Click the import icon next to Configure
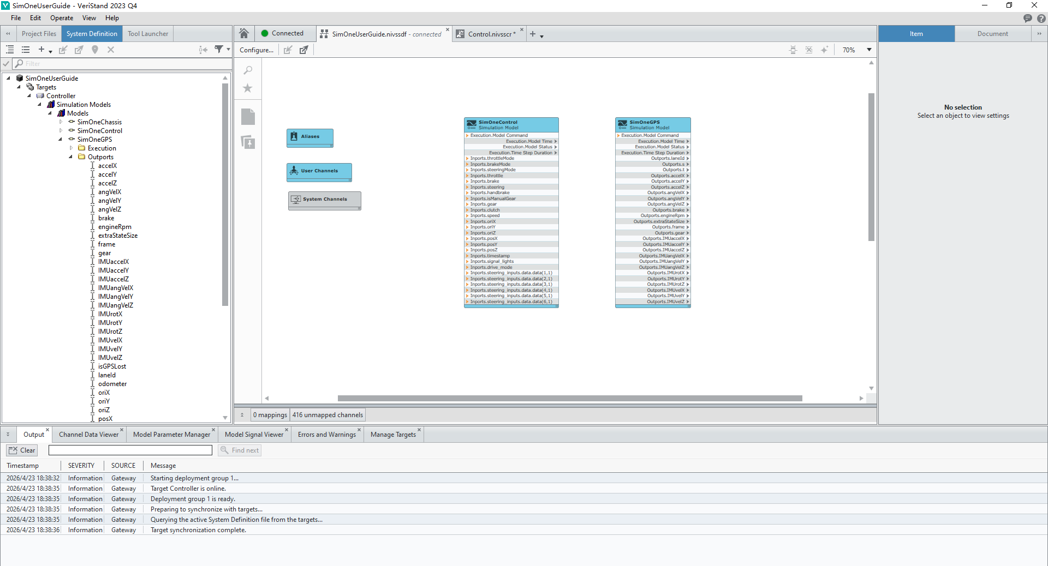The width and height of the screenshot is (1048, 566). 288,50
